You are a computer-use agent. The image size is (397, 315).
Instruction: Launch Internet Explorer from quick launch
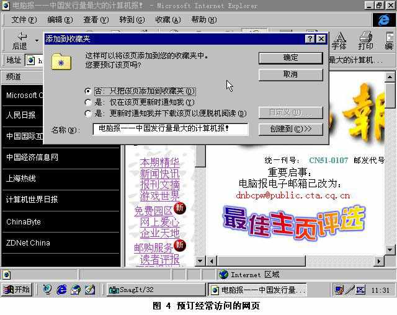pyautogui.click(x=61, y=290)
